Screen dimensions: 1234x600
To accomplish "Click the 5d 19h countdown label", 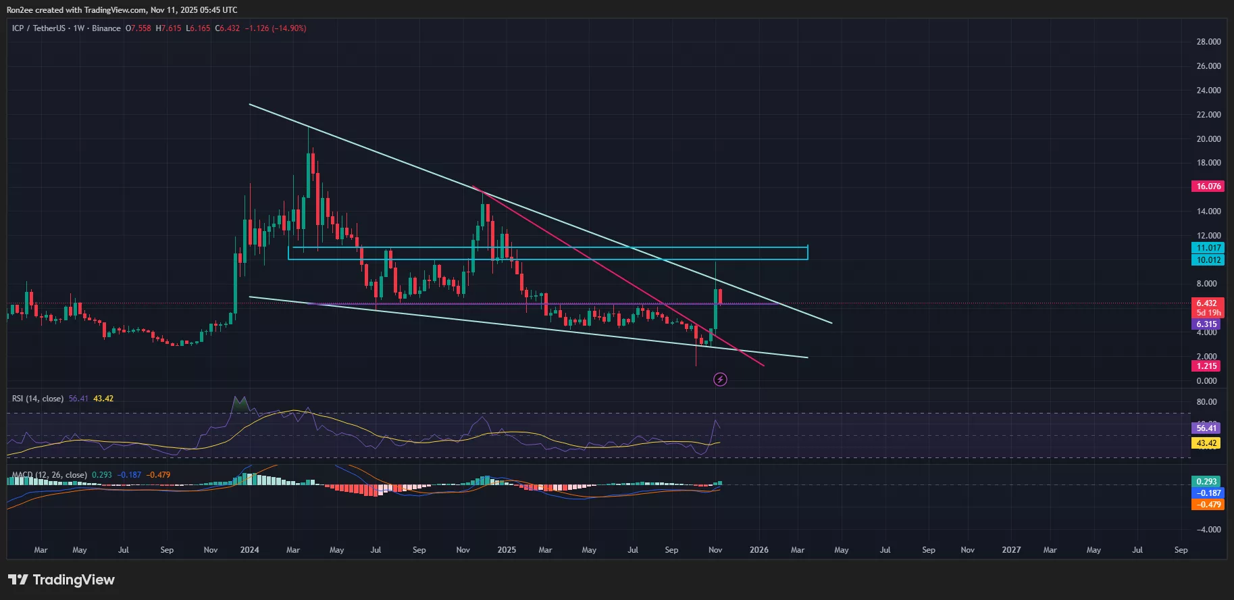I will (1208, 313).
